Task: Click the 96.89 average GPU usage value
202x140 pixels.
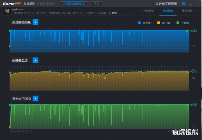Action: click(194, 105)
